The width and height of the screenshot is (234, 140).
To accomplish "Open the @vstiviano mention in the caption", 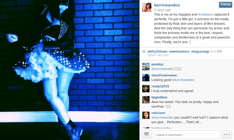I will tap(205, 14).
